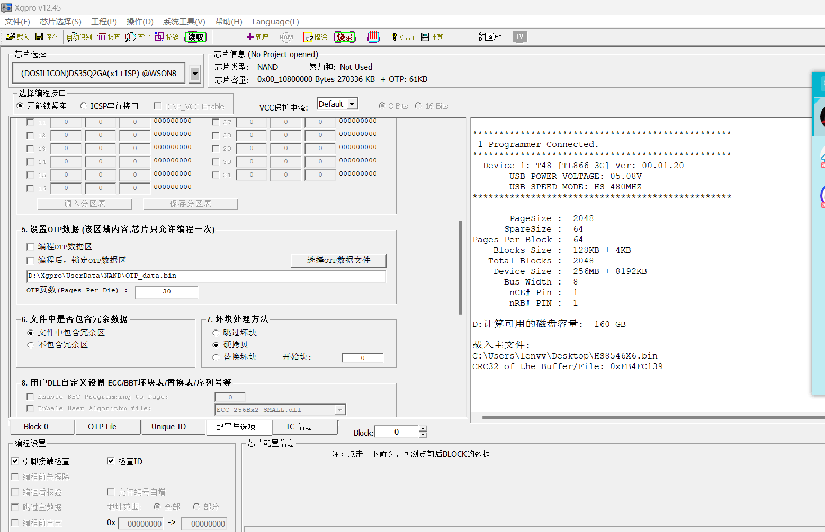Viewport: 825px width, 532px height.
Task: Click the 选择OTP数据文件 button
Action: click(338, 260)
